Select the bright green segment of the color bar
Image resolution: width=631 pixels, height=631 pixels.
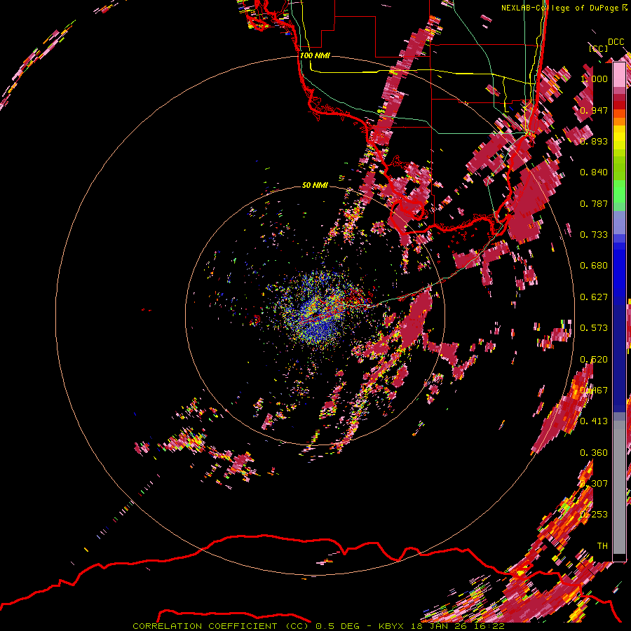pos(619,191)
